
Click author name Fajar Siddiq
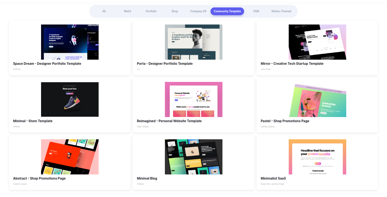click(x=143, y=127)
